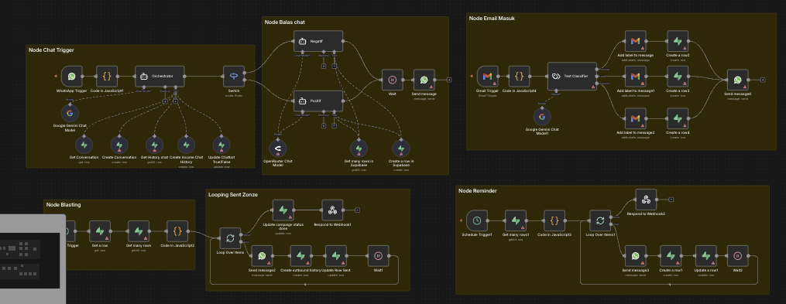The width and height of the screenshot is (786, 304).
Task: Click the Node Blasting sticky title
Action: coord(63,204)
